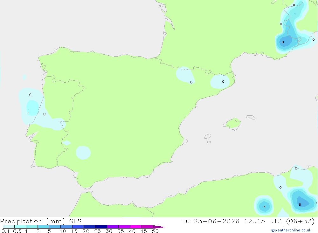Click the "35" legend scale label
This screenshot has width=318, height=233.
coord(121,231)
